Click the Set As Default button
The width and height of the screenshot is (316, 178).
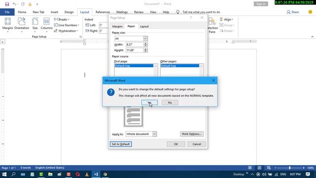click(120, 144)
